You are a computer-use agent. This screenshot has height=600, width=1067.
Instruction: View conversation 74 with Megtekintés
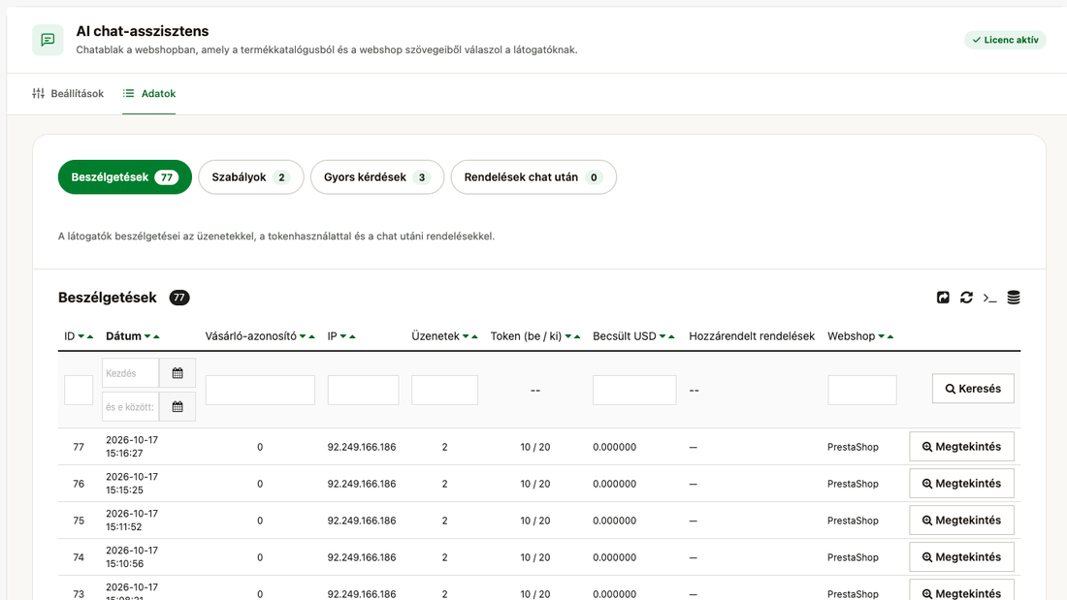click(x=961, y=557)
